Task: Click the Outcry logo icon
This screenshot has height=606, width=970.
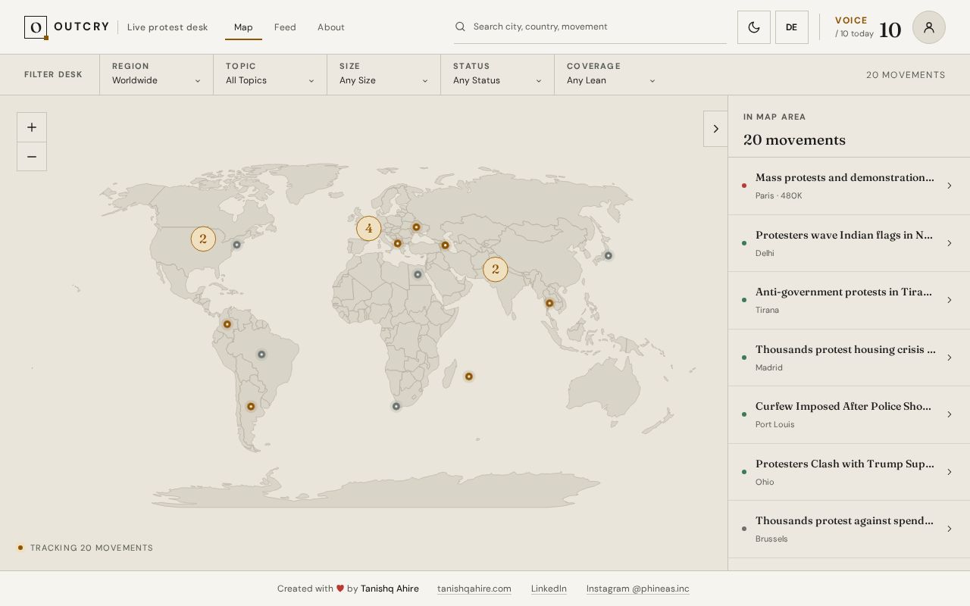Action: (36, 27)
